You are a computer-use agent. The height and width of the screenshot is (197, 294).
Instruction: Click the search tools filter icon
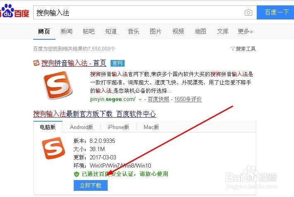tap(232, 49)
